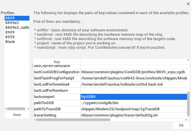
Task: Edit the lastcomport value ttyUSB0
Action: (x=134, y=97)
